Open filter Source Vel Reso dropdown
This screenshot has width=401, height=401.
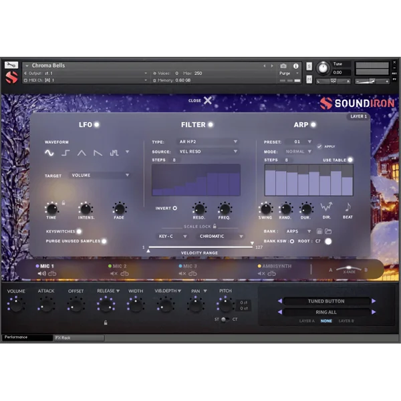[x=208, y=152]
